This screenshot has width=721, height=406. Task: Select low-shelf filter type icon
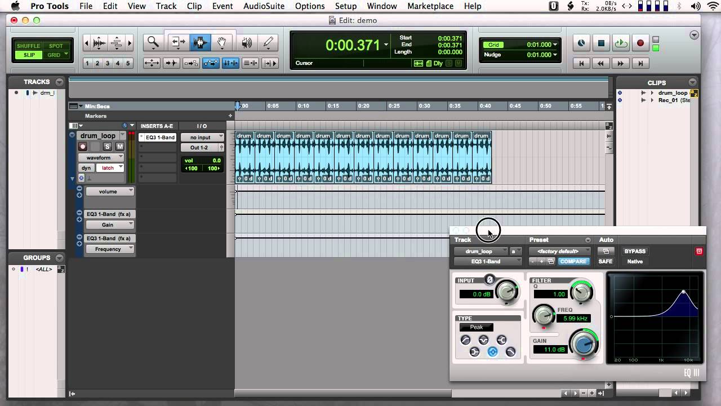[474, 352]
